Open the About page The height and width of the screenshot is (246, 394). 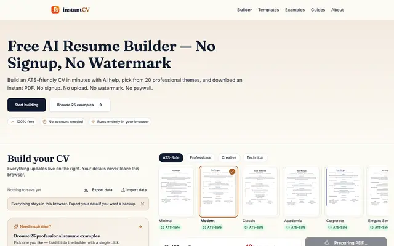point(337,10)
